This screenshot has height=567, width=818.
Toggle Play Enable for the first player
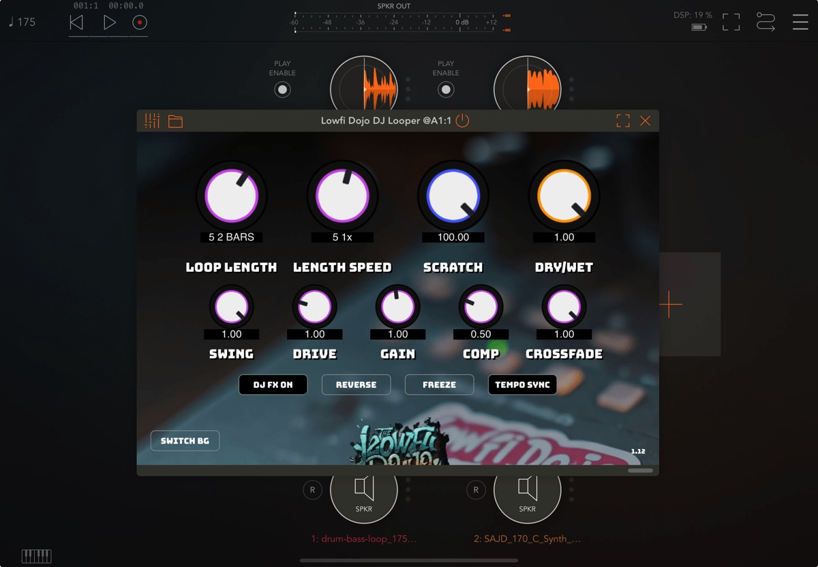[282, 89]
